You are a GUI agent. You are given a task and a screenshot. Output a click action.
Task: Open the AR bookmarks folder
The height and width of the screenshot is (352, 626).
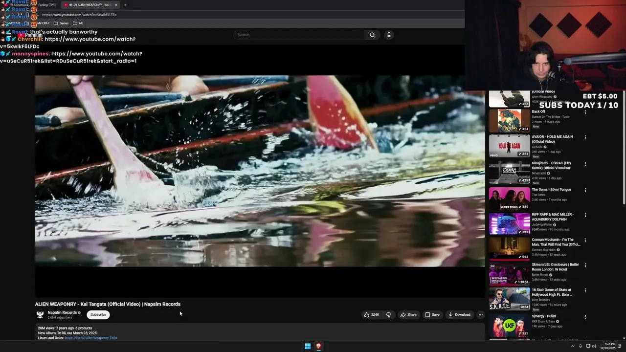(x=78, y=23)
